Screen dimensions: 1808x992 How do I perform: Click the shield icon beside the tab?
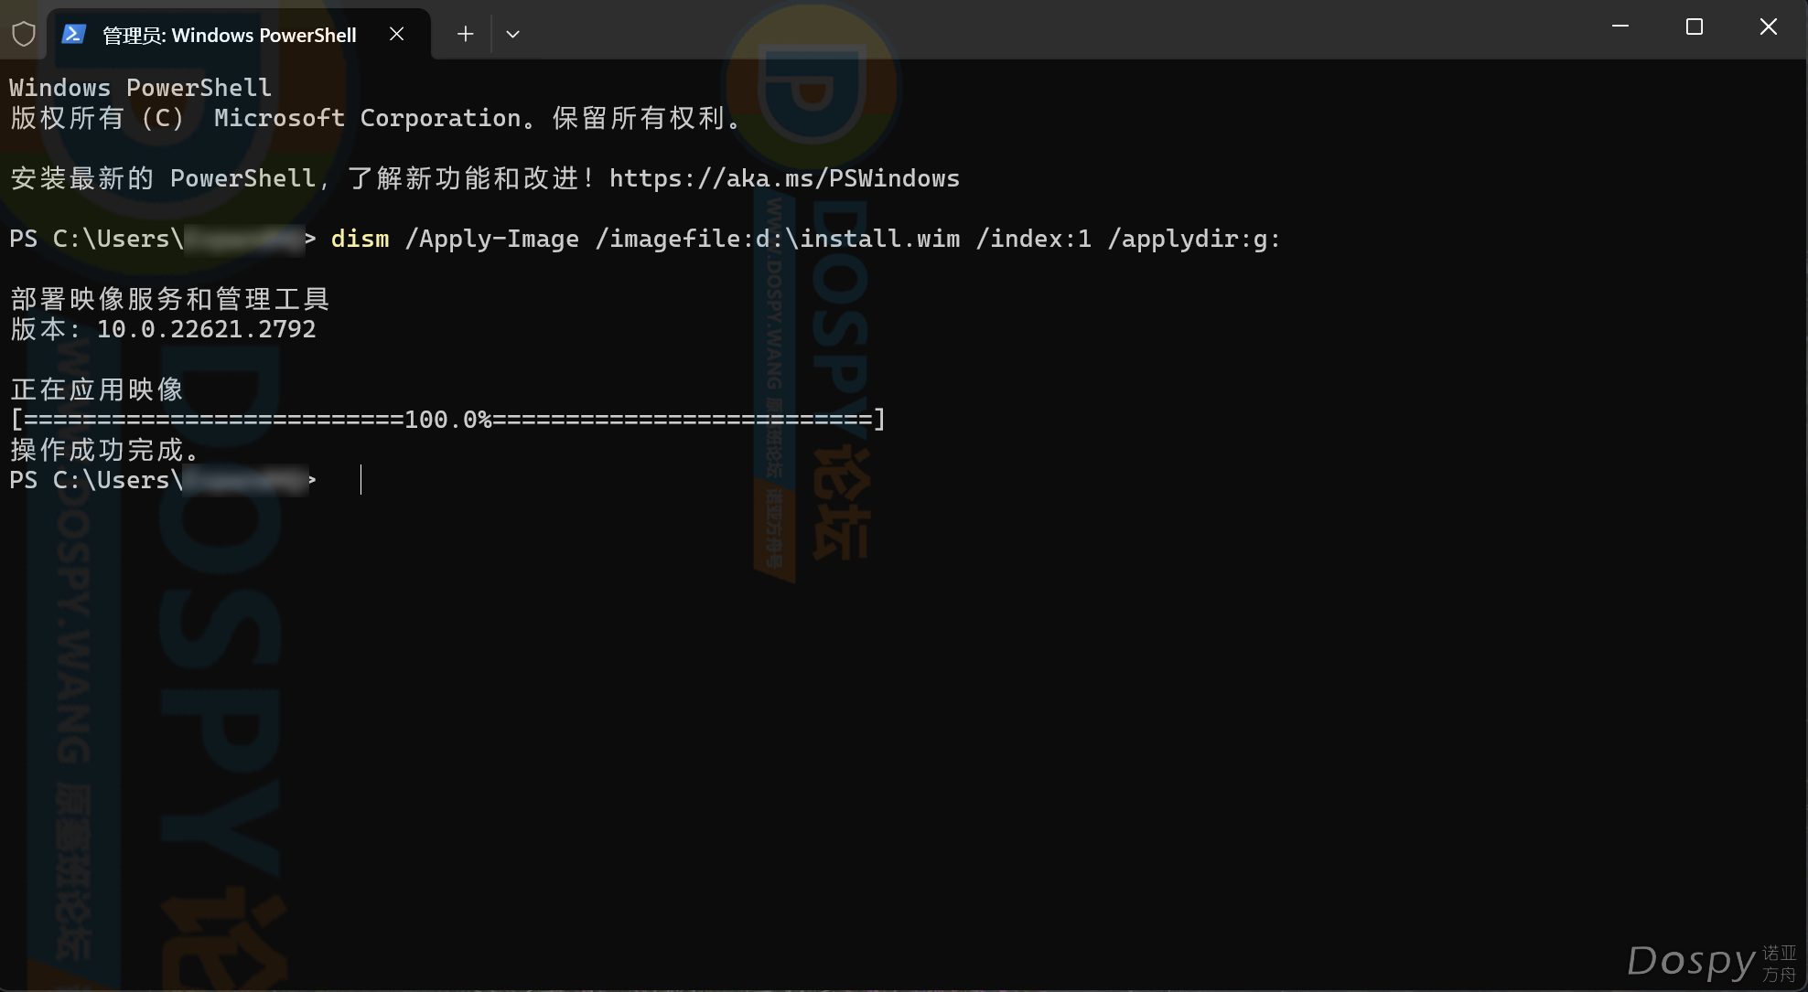24,34
